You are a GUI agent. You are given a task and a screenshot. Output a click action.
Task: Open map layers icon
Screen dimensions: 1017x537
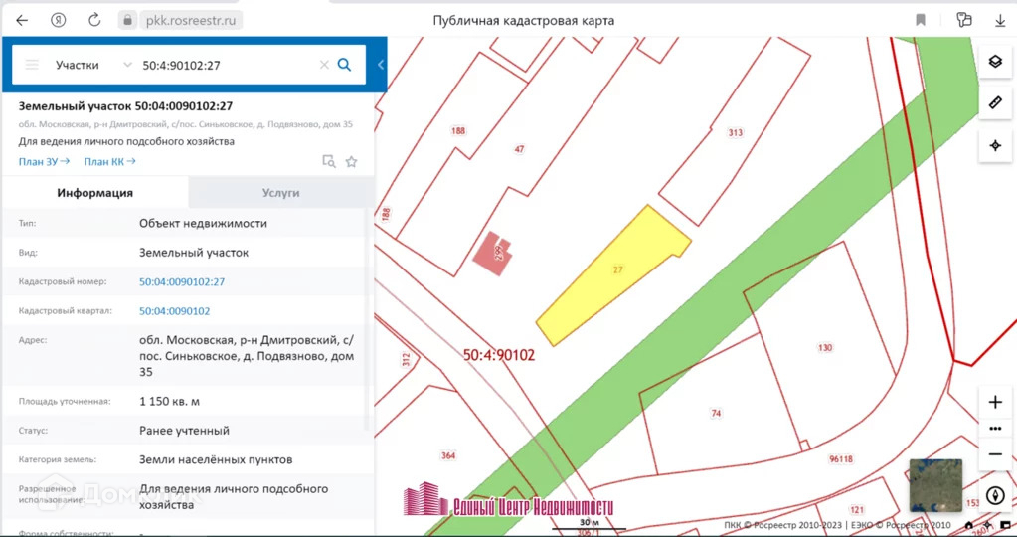click(995, 63)
